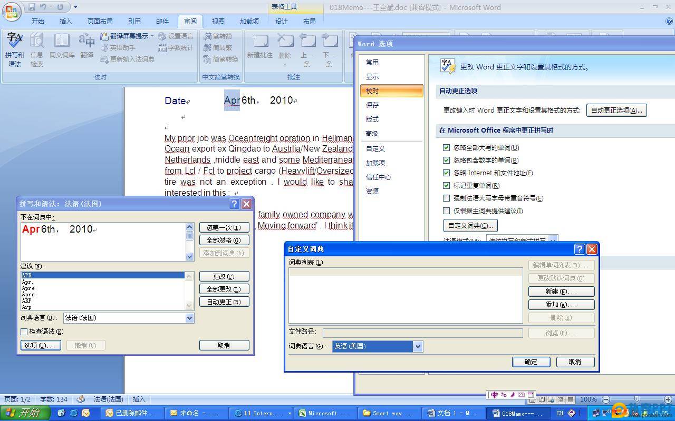The height and width of the screenshot is (421, 675).
Task: Click 添加(A)... in custom dictionary dialog
Action: 562,305
